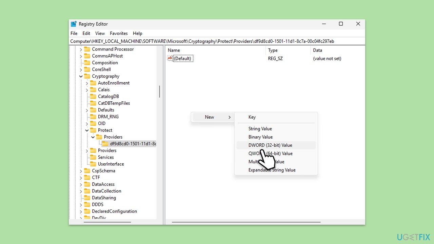This screenshot has height=244, width=434.
Task: Select the Defaults folder icon
Action: click(93, 110)
